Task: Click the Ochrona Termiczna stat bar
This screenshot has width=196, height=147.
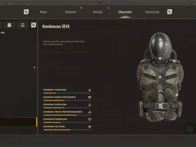Action: [67, 93]
